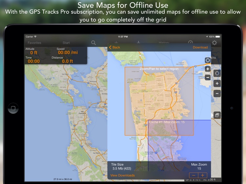Tap the Max Zoom '15' value
This screenshot has height=184, width=246.
(199, 169)
